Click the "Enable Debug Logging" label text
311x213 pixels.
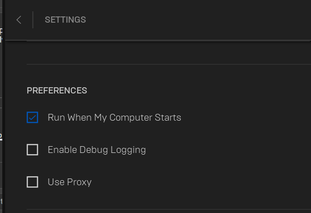[97, 150]
